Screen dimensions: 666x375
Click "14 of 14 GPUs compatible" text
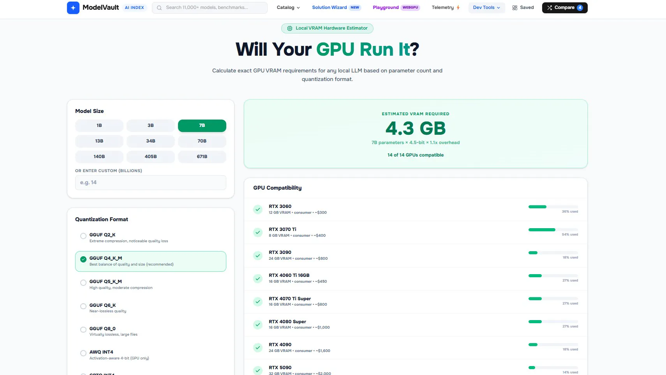[x=416, y=155]
